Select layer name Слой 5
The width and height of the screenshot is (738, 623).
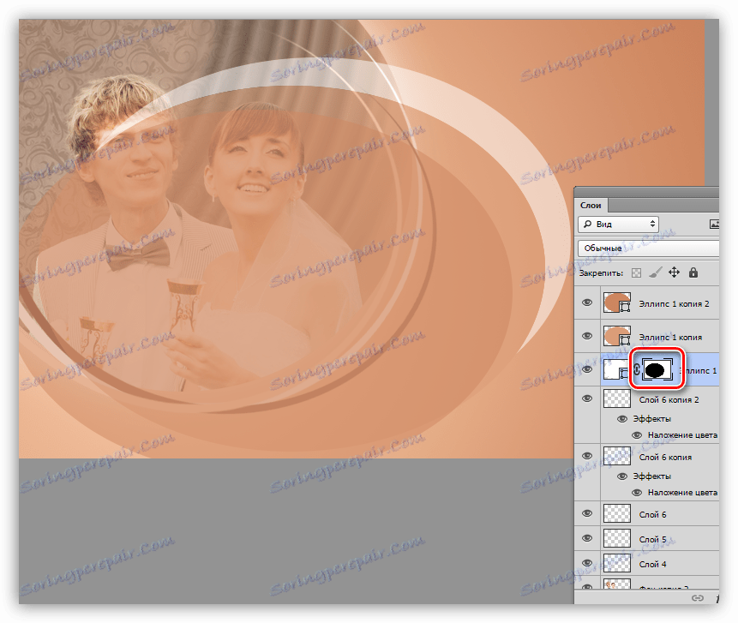click(x=652, y=540)
